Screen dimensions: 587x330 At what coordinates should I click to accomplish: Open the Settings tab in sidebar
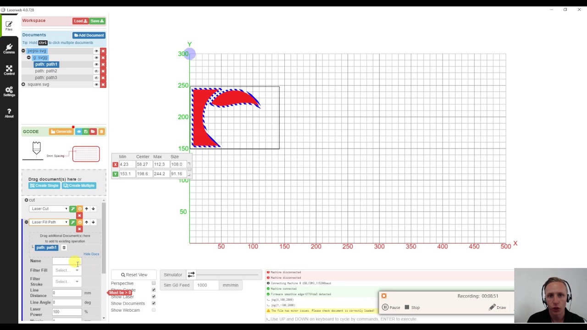pos(9,92)
